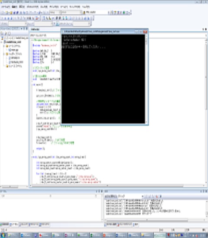Open the Stack Frame combo box
The width and height of the screenshot is (208, 238).
(x=82, y=24)
